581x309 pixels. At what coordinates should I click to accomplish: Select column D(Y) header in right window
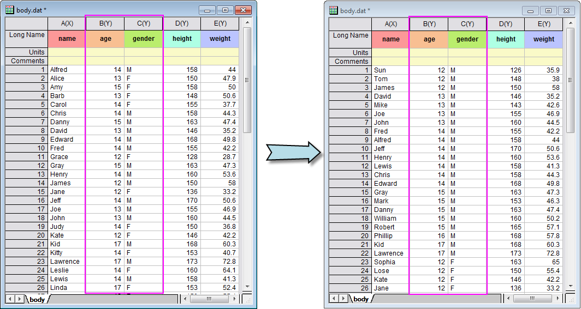506,24
